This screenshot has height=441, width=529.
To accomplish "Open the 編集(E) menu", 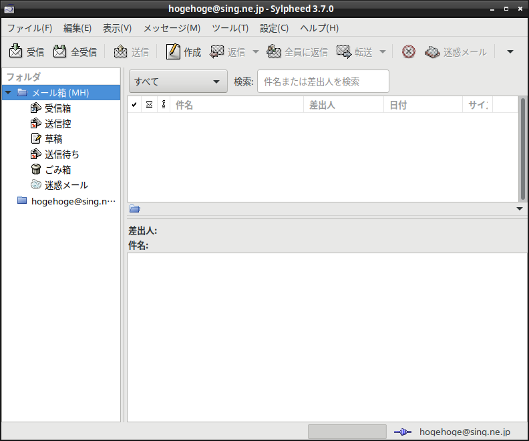I will (77, 28).
